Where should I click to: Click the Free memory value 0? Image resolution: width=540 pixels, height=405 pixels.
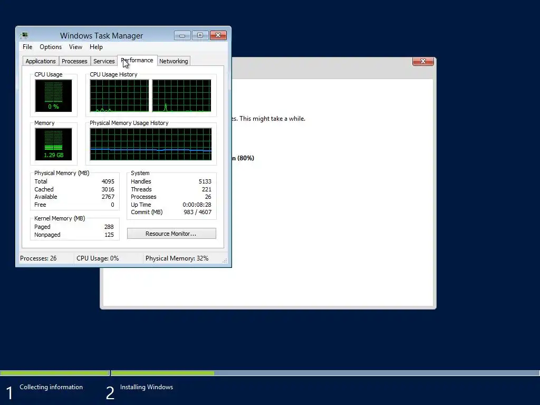point(112,205)
